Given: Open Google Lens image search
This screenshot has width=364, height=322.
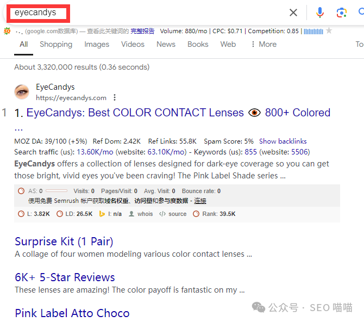Looking at the screenshot, I should [x=341, y=13].
